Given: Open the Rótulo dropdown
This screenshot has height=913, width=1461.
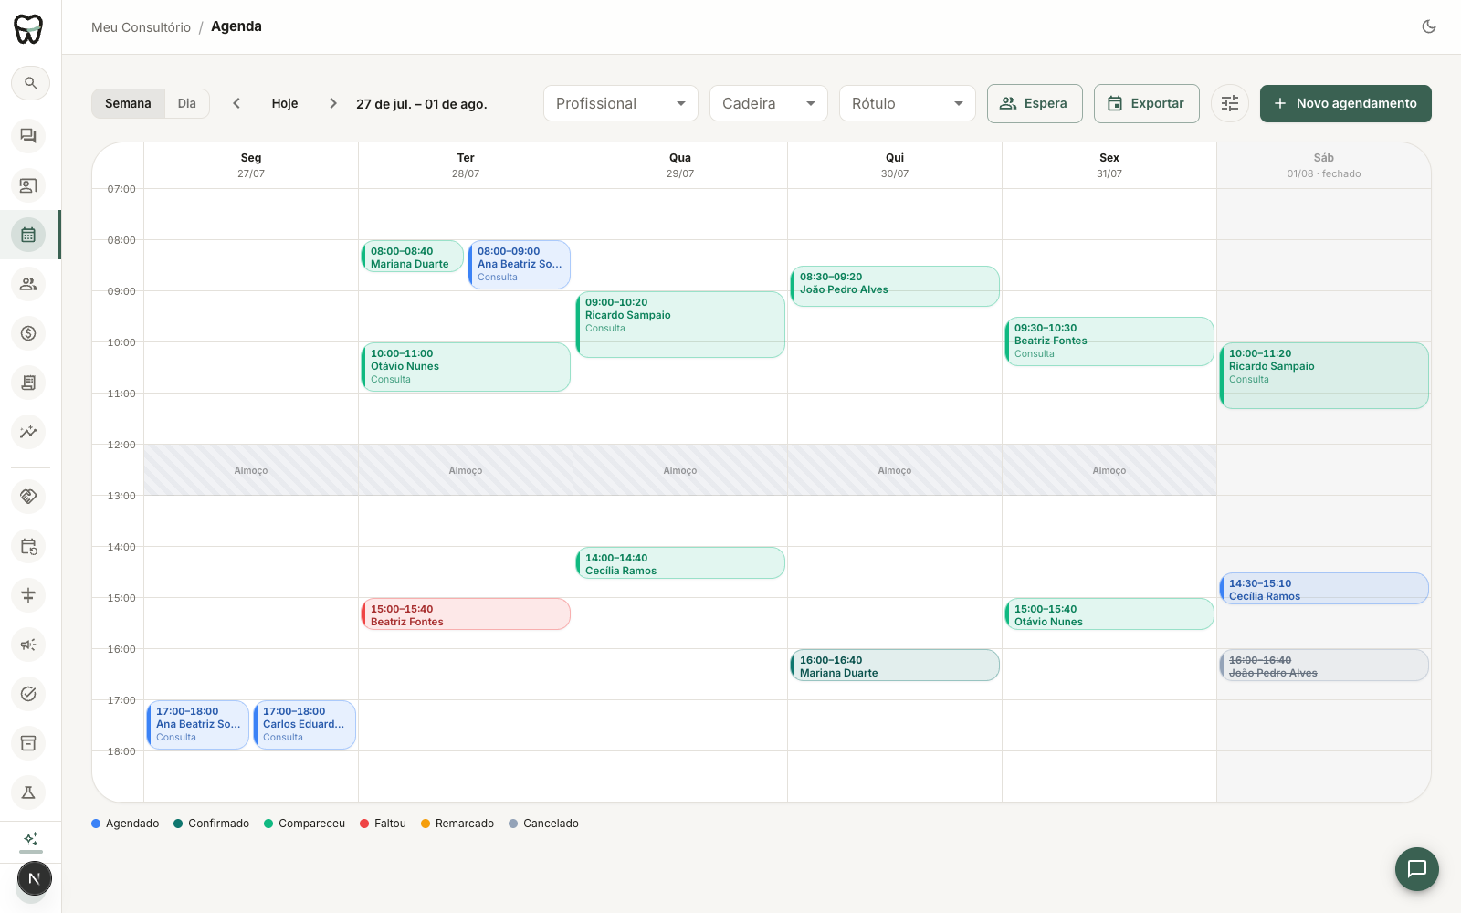Looking at the screenshot, I should coord(908,103).
